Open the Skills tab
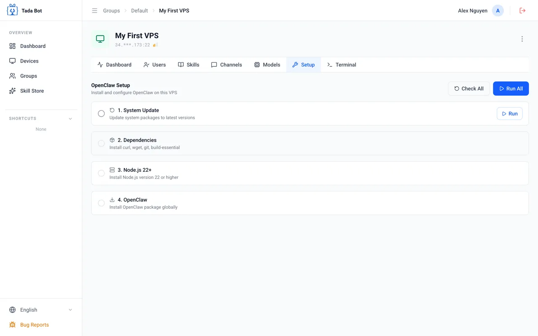This screenshot has width=538, height=336. (189, 65)
